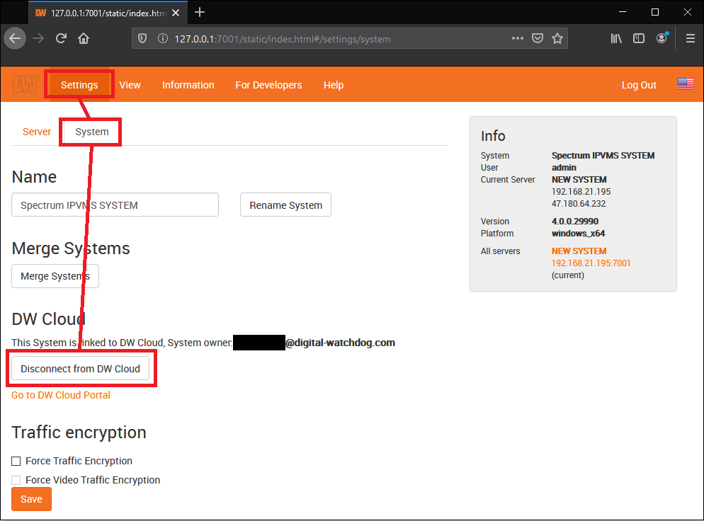Open the Library icon
This screenshot has width=704, height=521.
pos(616,39)
